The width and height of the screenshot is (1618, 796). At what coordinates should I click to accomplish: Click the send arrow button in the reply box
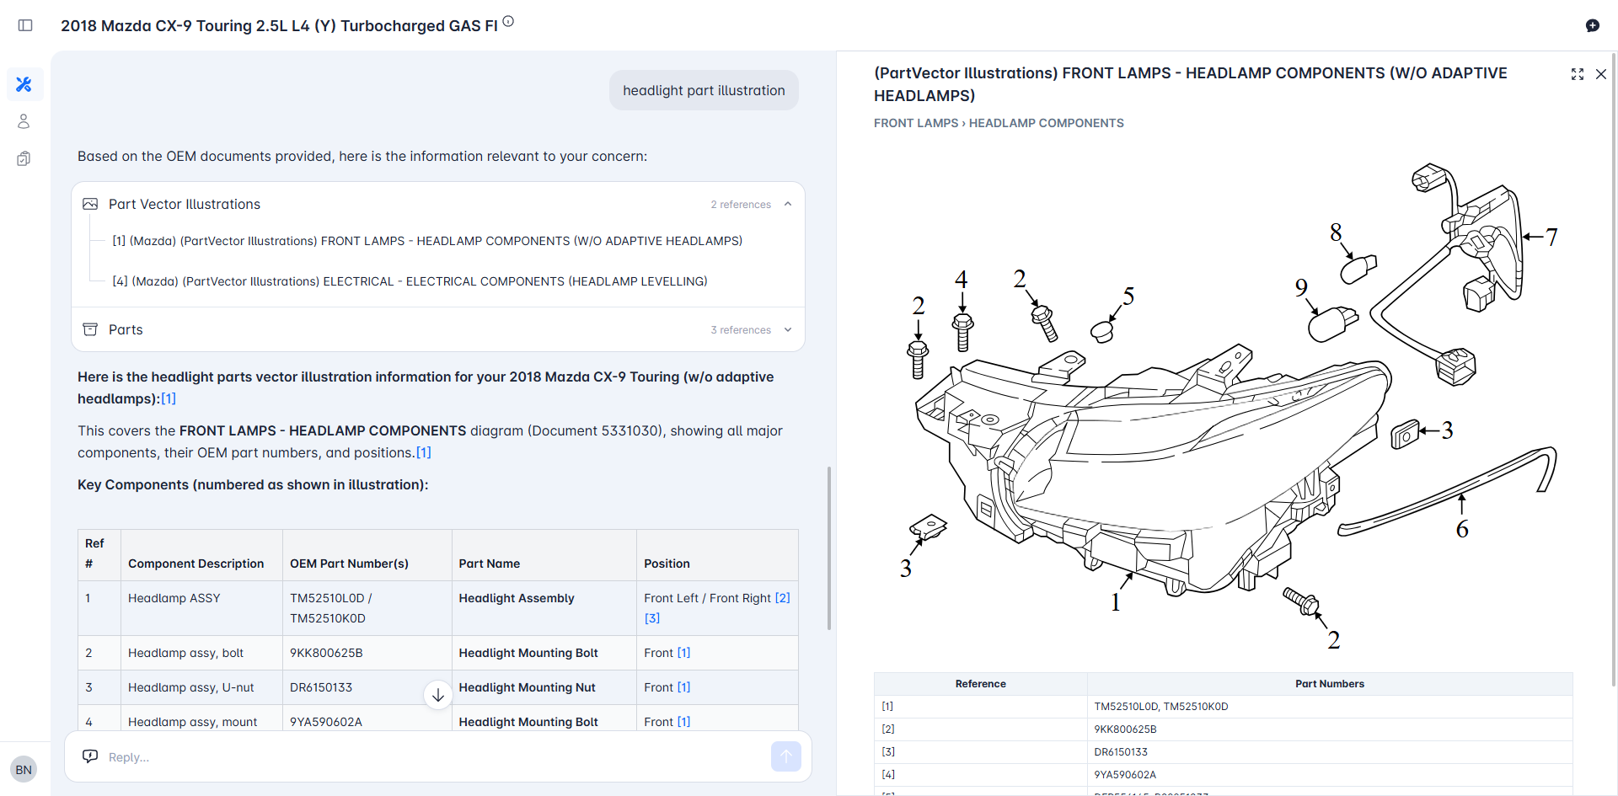click(x=785, y=756)
